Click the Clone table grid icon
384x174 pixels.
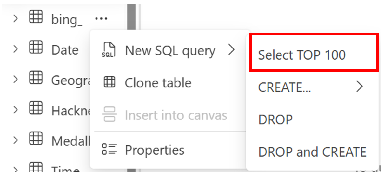pyautogui.click(x=109, y=83)
